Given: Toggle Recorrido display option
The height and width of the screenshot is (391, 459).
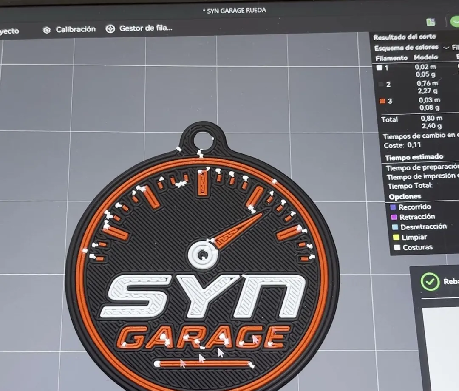Looking at the screenshot, I should [393, 207].
